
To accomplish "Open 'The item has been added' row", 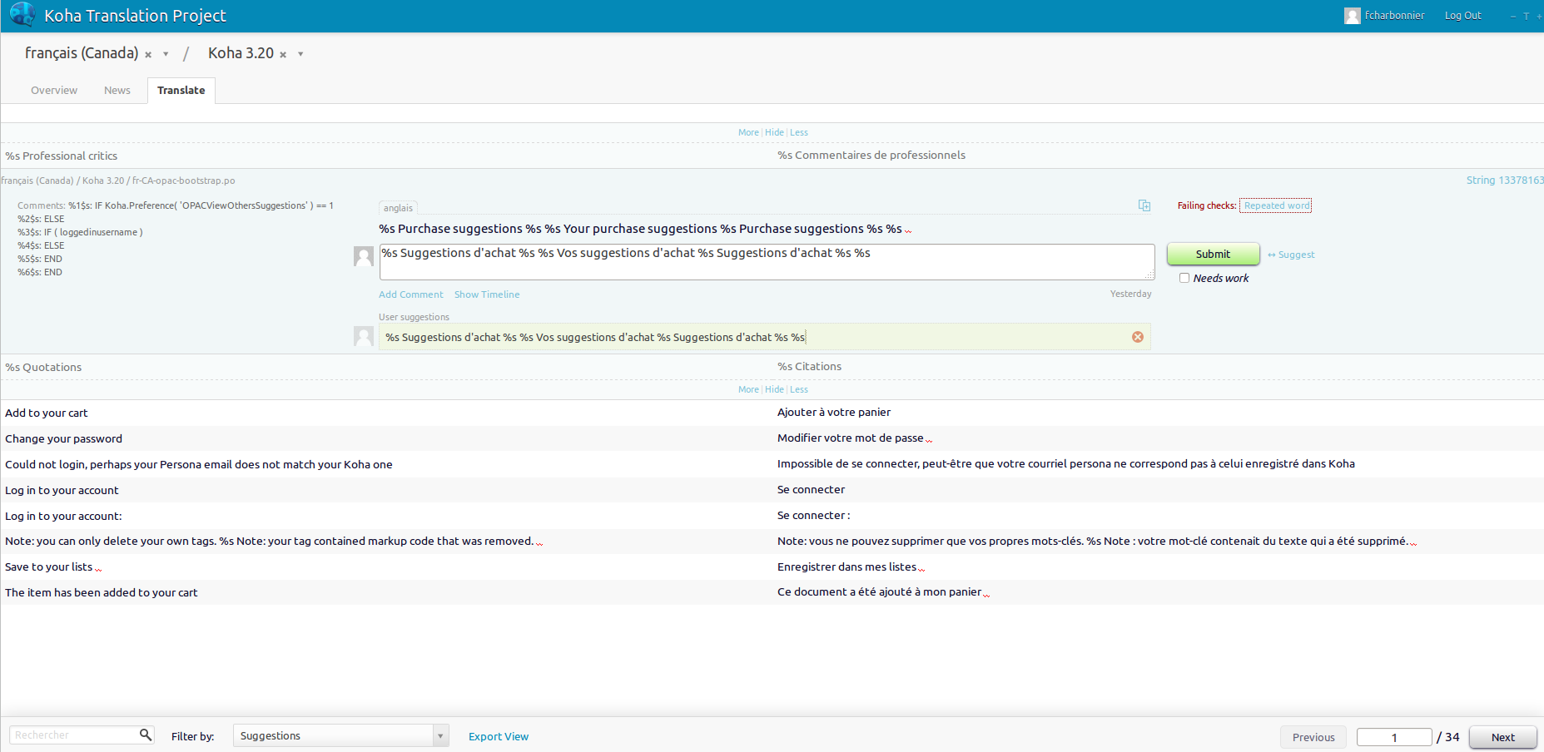I will pyautogui.click(x=772, y=592).
